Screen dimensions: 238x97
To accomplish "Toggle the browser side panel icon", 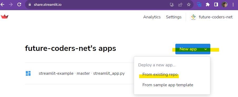I will tap(216, 5).
